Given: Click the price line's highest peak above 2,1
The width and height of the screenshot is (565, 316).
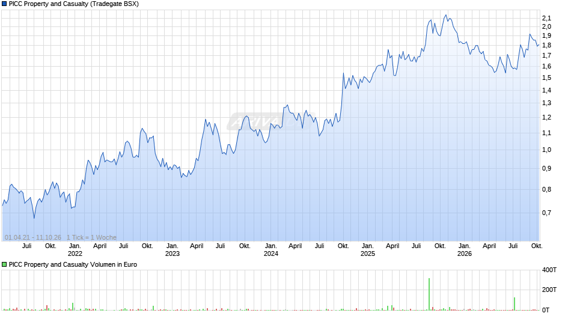Looking at the screenshot, I should 446,15.
